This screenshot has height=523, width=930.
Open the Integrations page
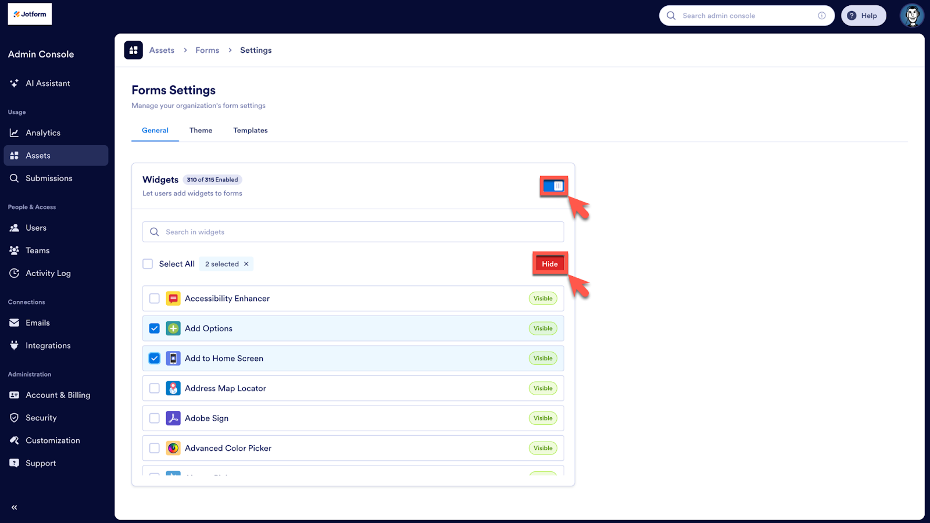(x=46, y=345)
